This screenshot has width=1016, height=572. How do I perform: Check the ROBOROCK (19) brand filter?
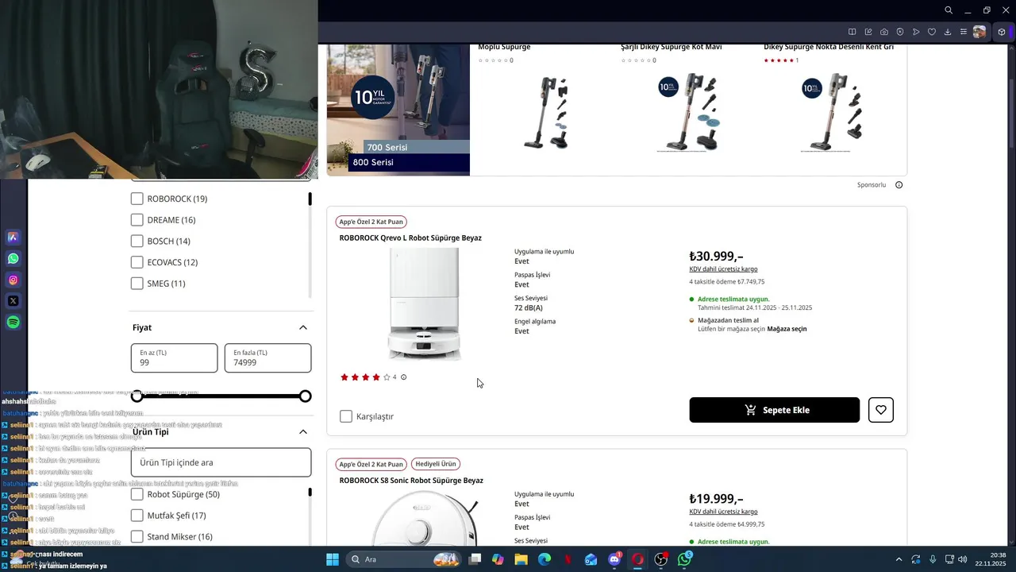coord(137,199)
